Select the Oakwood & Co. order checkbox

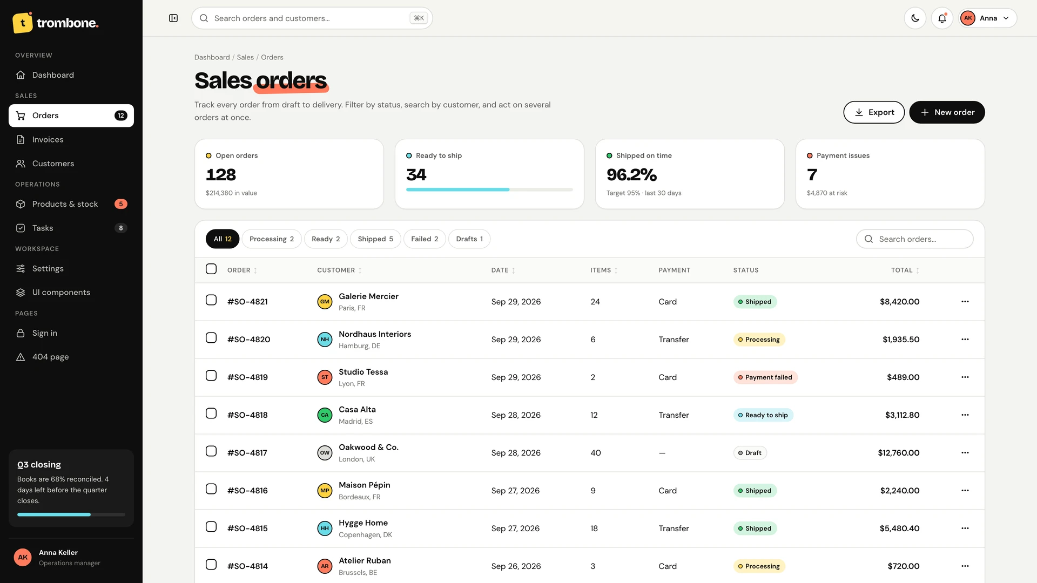tap(211, 451)
